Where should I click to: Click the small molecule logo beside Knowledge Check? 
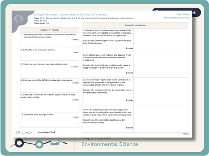point(23,132)
